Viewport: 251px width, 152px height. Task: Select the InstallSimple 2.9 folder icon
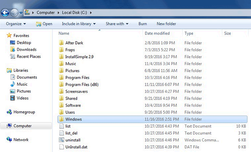coord(61,57)
